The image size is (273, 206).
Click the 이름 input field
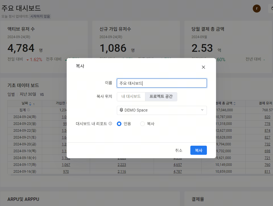pos(162,83)
